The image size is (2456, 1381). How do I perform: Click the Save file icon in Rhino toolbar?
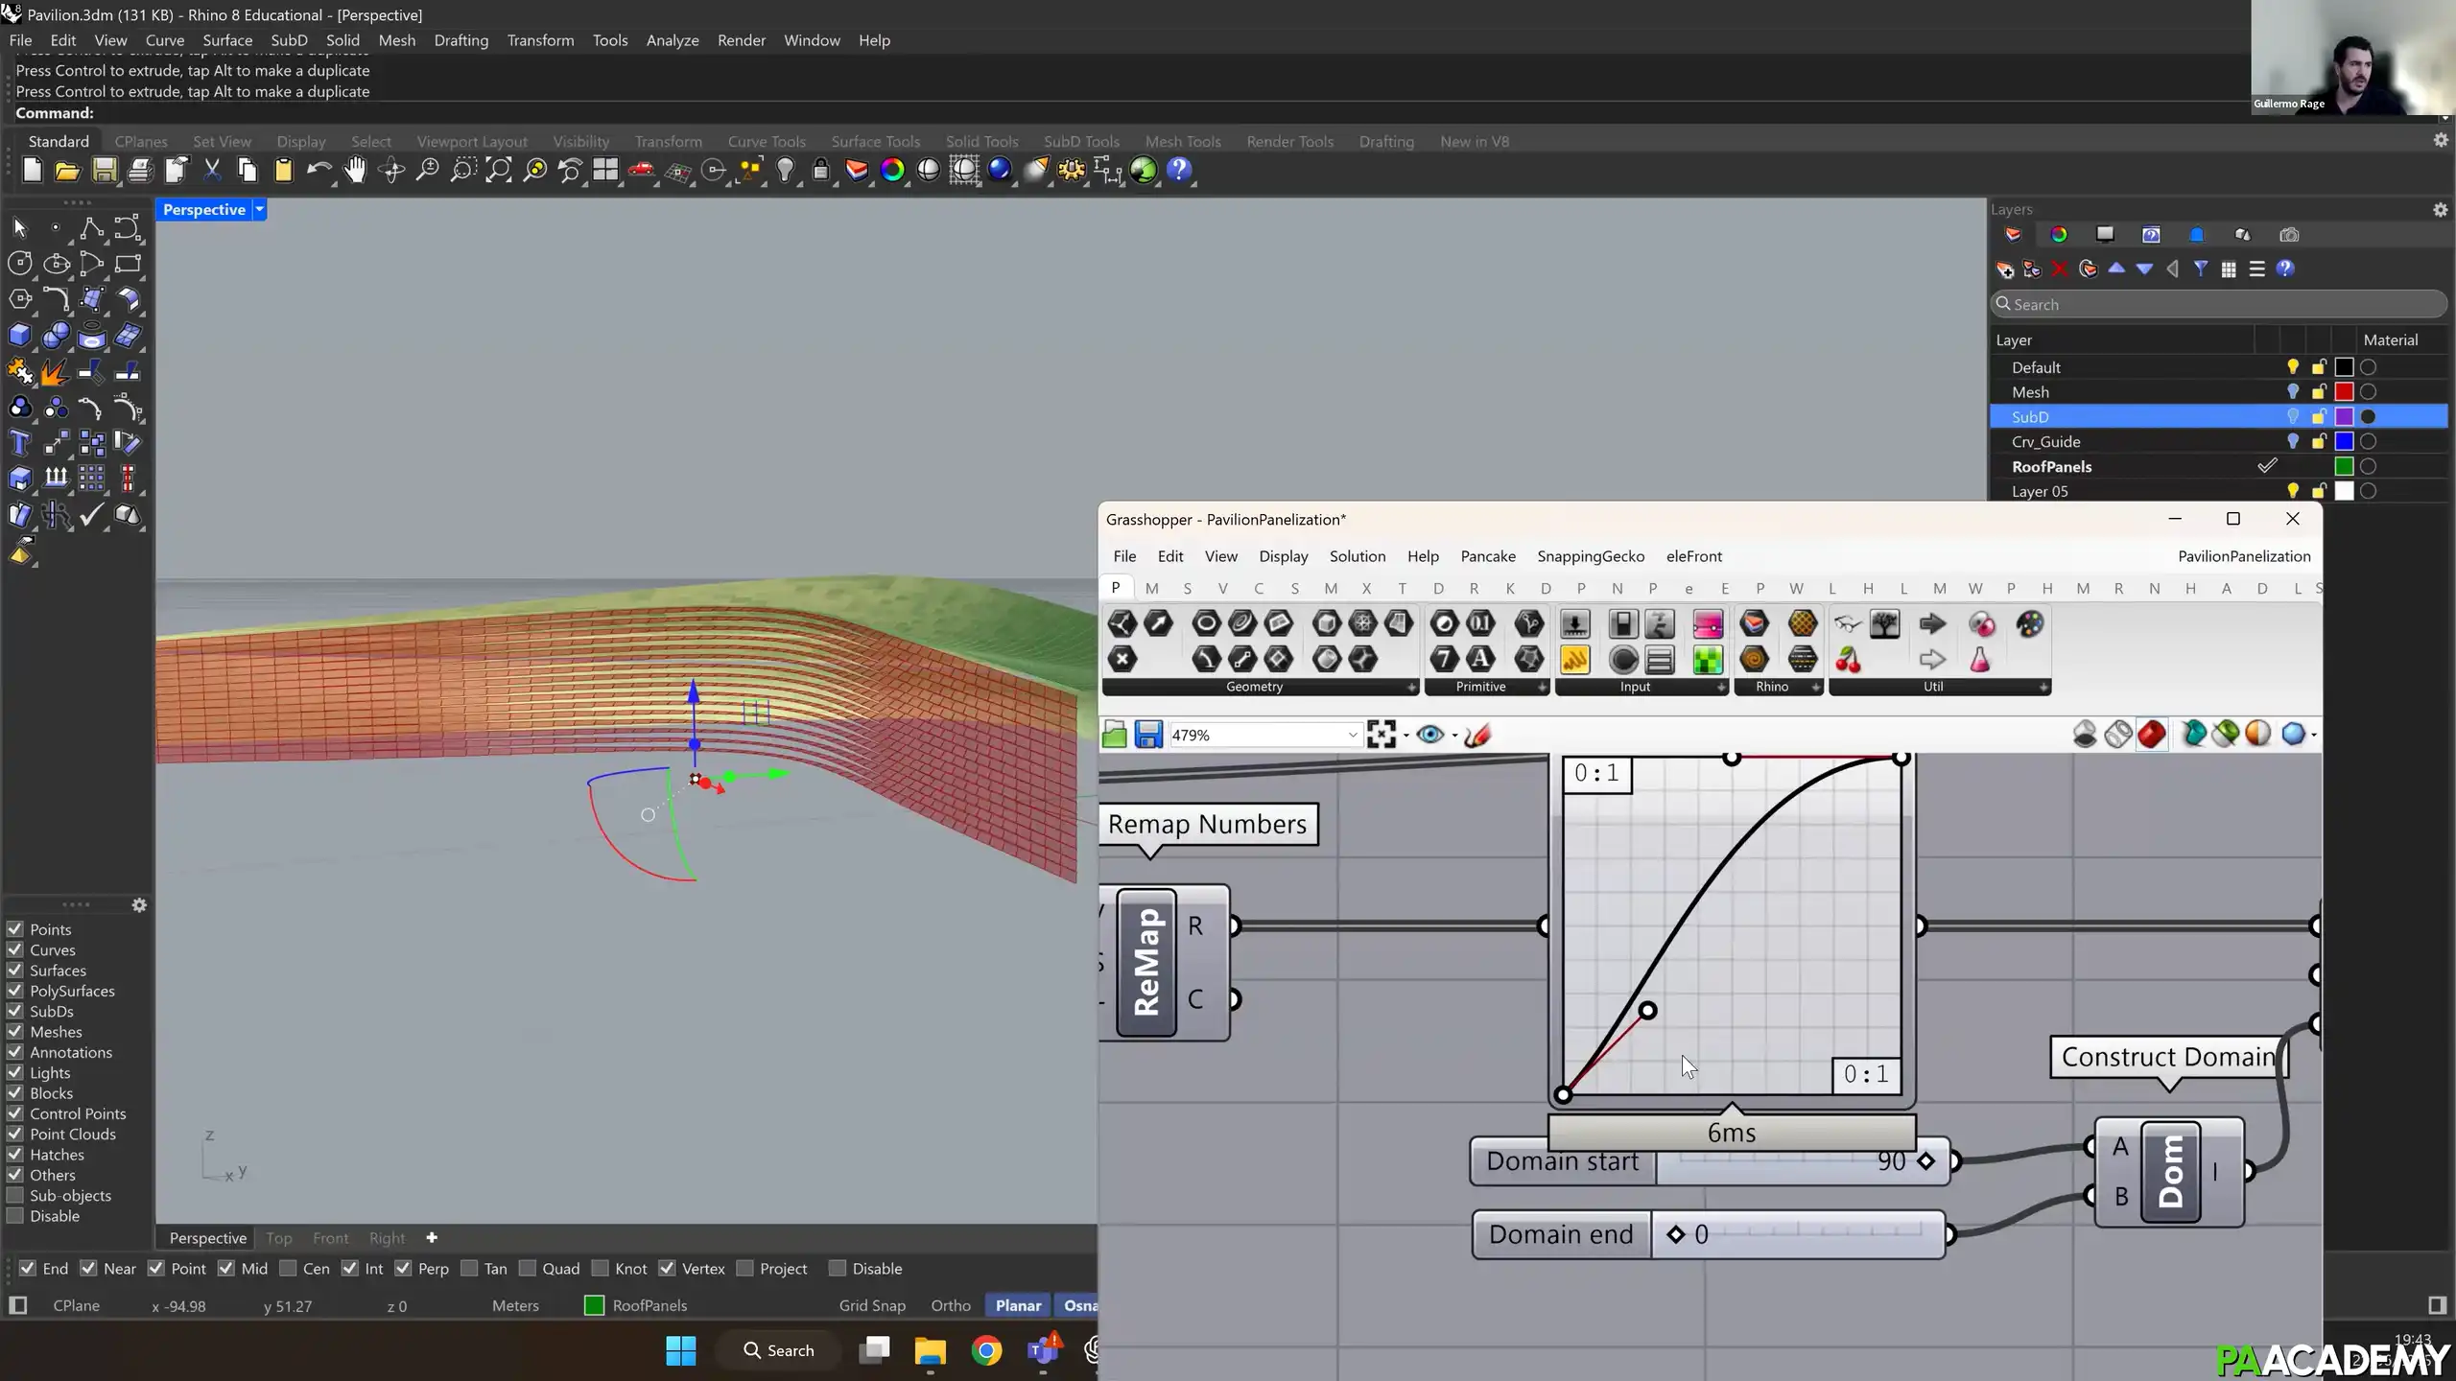pyautogui.click(x=104, y=171)
